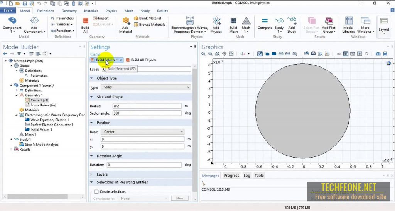Select the Perfect Electric Conductor 1 node

52,125
